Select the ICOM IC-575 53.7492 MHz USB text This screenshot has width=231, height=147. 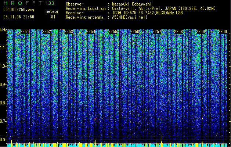coord(148,13)
